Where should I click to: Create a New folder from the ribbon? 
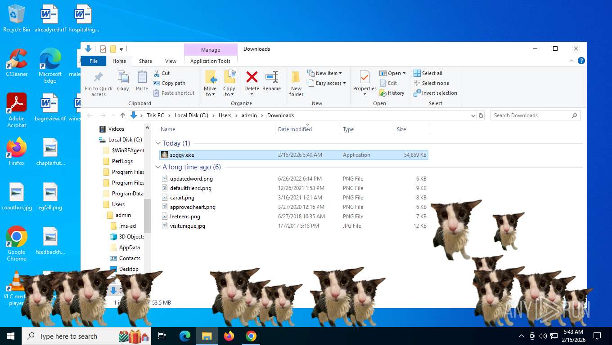[x=296, y=84]
